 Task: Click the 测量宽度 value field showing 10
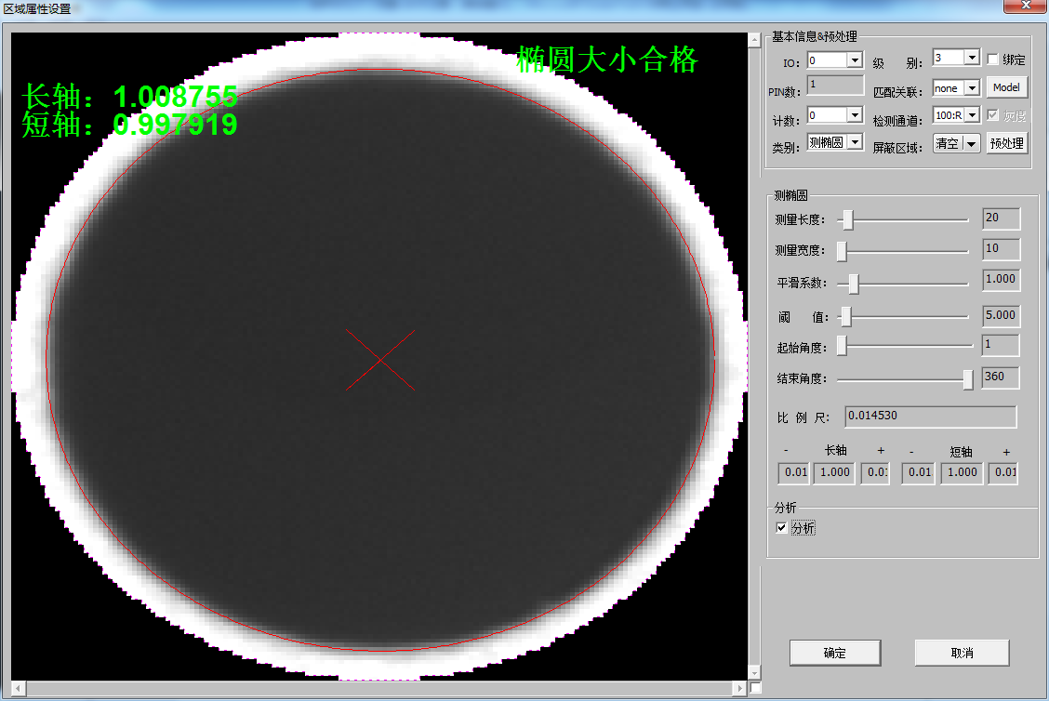point(1001,249)
